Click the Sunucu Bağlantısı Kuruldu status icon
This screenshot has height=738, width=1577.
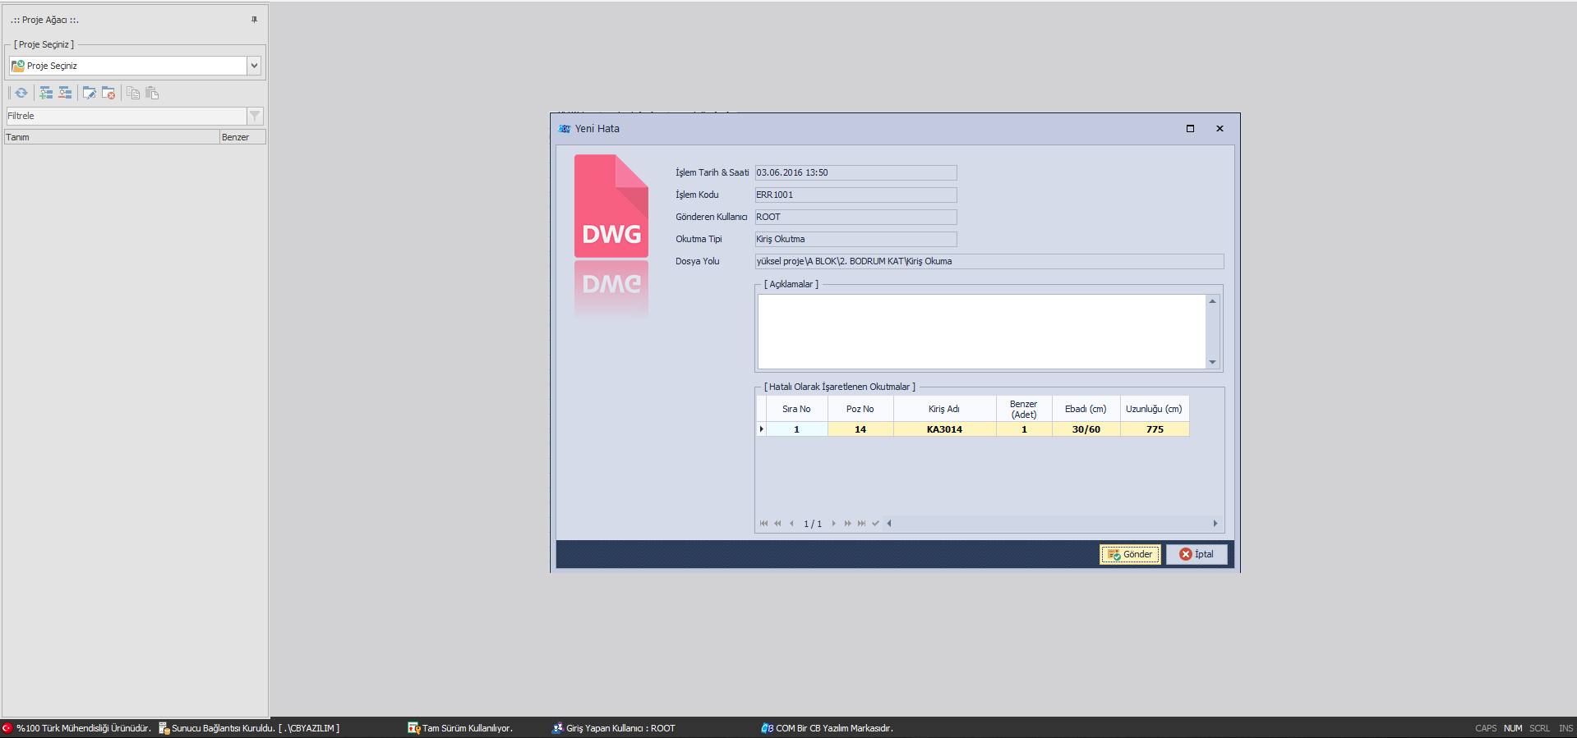[x=164, y=728]
